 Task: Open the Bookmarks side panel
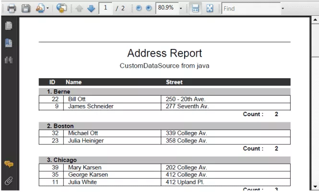pyautogui.click(x=8, y=43)
